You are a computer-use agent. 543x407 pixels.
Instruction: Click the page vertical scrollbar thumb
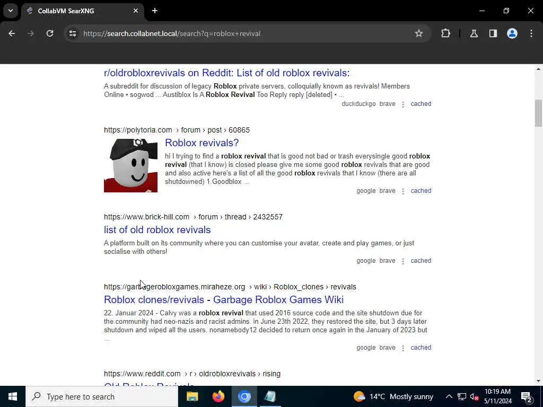tap(538, 113)
